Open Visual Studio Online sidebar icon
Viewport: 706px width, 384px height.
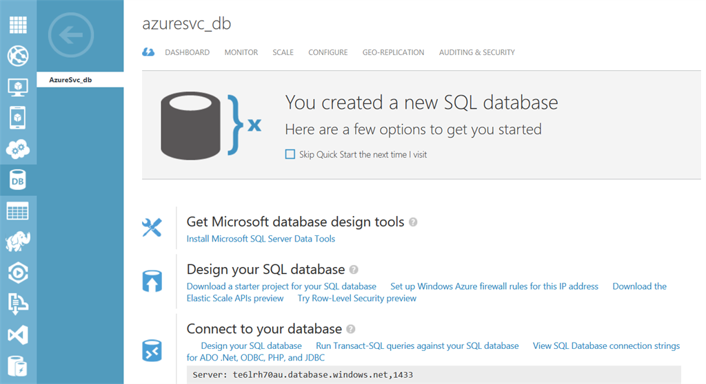[18, 334]
